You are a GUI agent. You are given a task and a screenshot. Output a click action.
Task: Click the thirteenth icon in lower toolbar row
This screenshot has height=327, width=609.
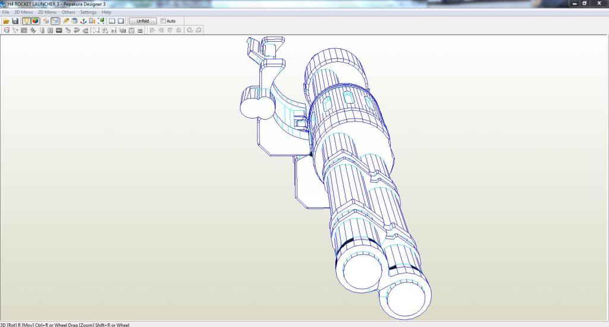tap(114, 30)
